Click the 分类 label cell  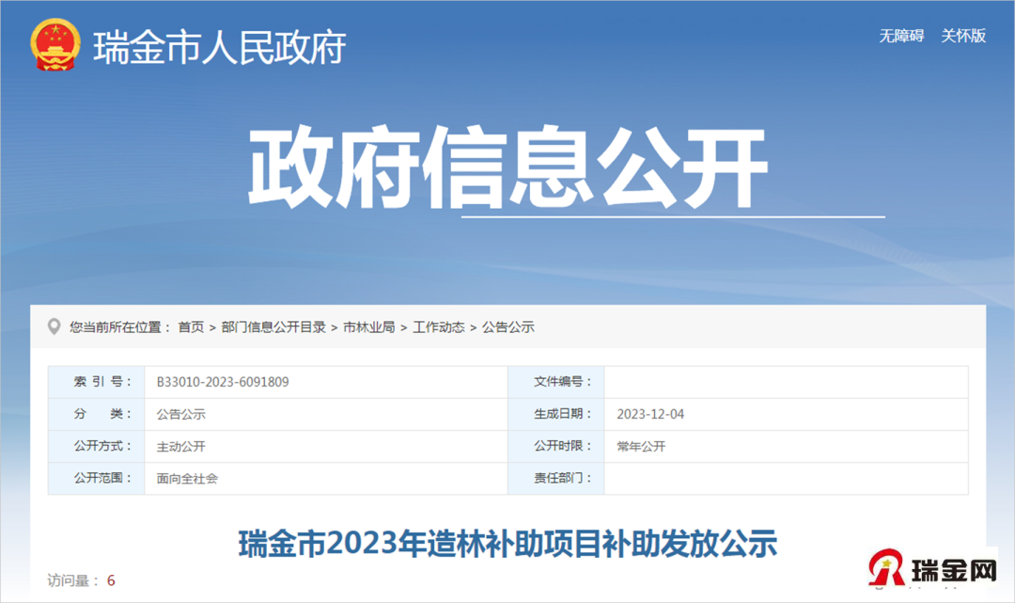coord(97,414)
